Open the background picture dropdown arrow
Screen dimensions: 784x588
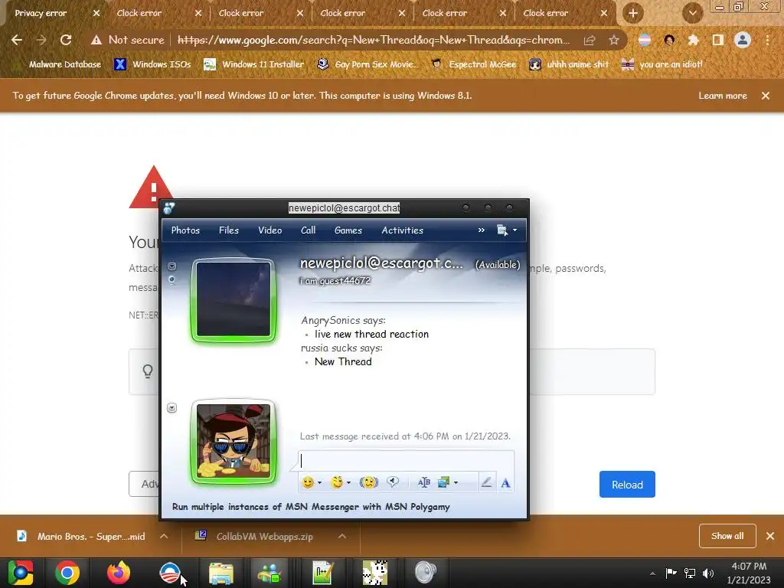click(x=456, y=483)
